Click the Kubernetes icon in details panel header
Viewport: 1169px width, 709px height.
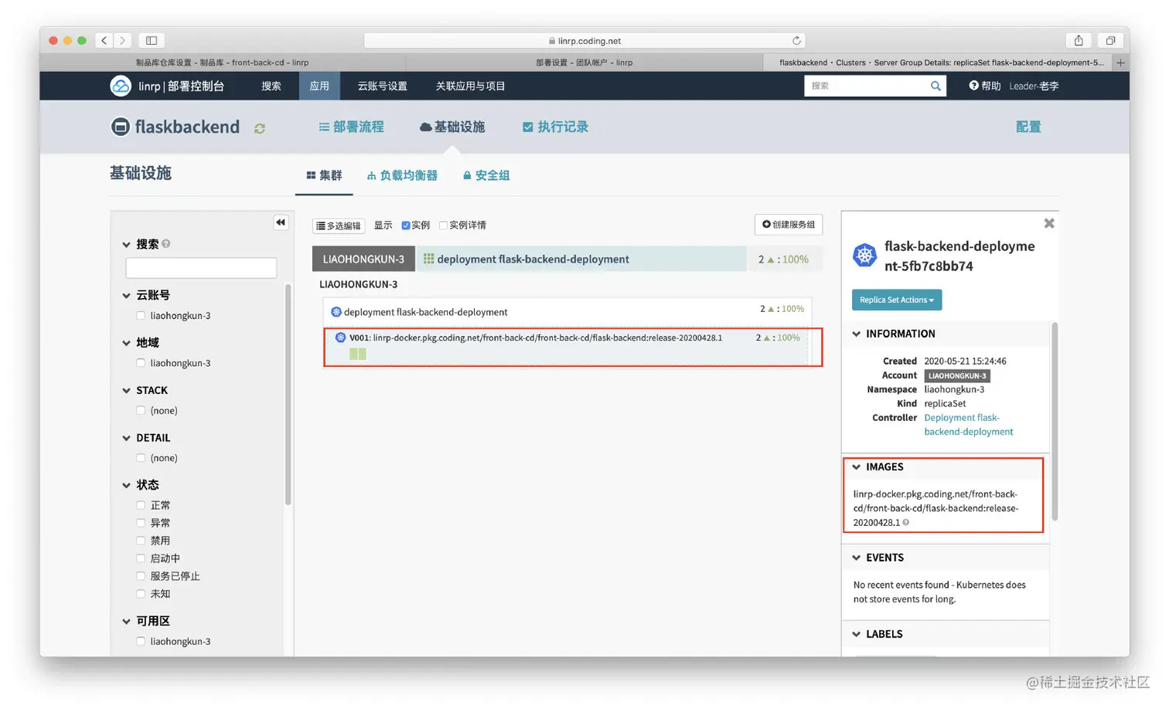pos(864,255)
